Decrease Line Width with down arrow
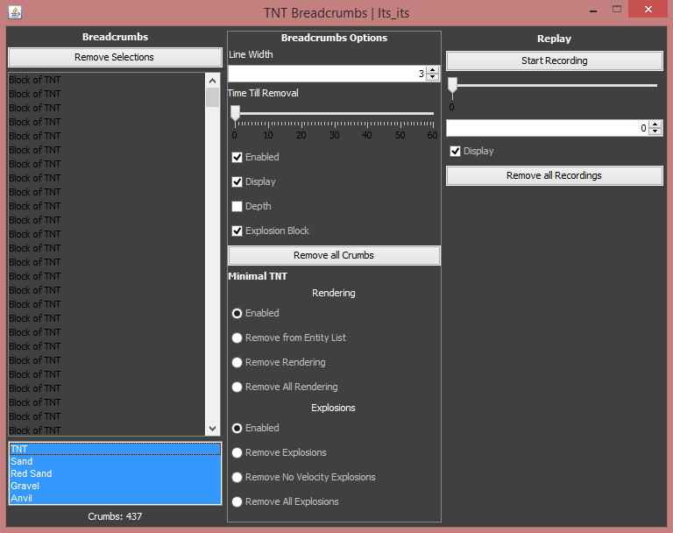This screenshot has height=533, width=673. 433,77
